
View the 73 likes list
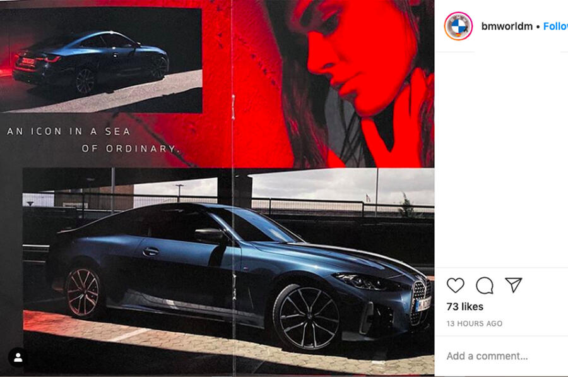464,307
